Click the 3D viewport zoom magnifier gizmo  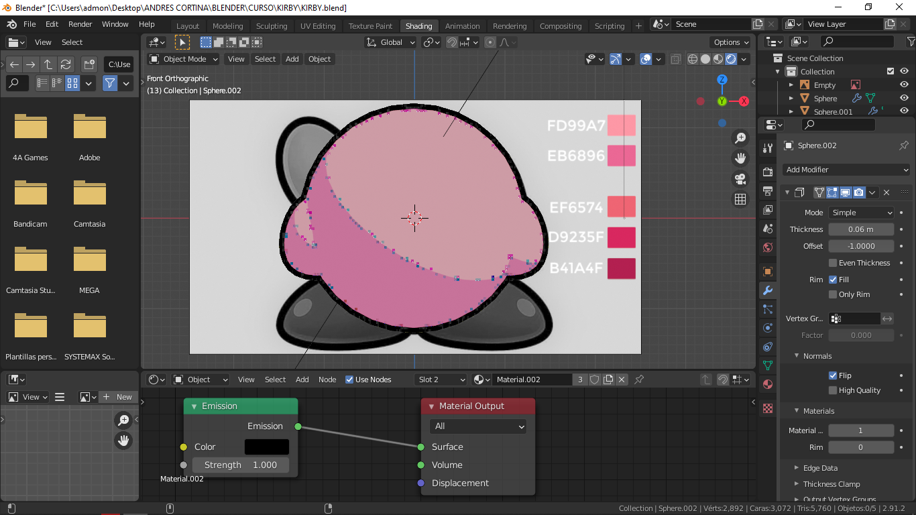[740, 138]
